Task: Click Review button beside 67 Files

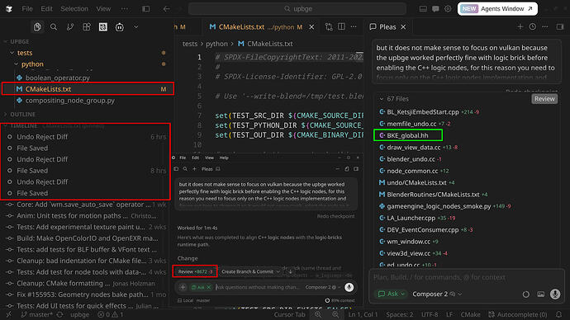Action: point(544,99)
